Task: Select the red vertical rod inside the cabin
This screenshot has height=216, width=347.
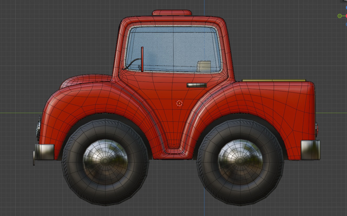Action: (x=142, y=59)
